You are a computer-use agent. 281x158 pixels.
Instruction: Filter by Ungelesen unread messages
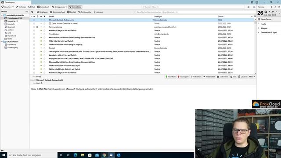(x=42, y=12)
